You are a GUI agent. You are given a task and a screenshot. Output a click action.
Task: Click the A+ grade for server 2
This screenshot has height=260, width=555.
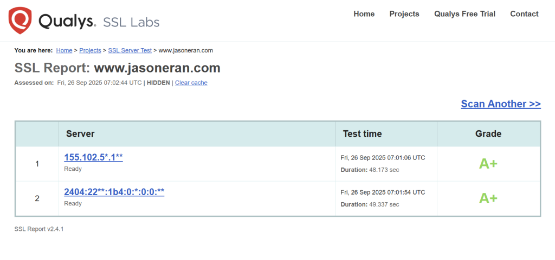coord(488,198)
